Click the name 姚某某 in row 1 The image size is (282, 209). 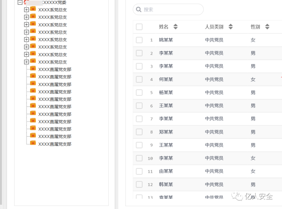pos(166,40)
